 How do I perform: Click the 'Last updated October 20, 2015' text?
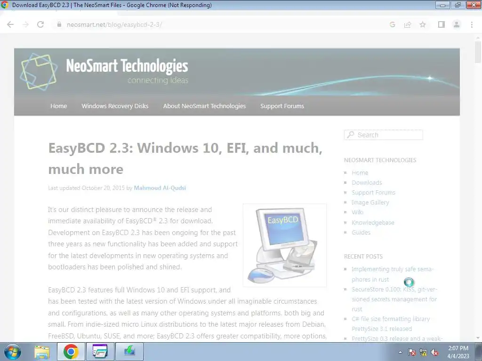point(87,188)
